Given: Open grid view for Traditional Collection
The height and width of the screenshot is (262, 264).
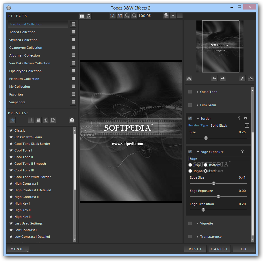Looking at the screenshot, I should (x=73, y=24).
